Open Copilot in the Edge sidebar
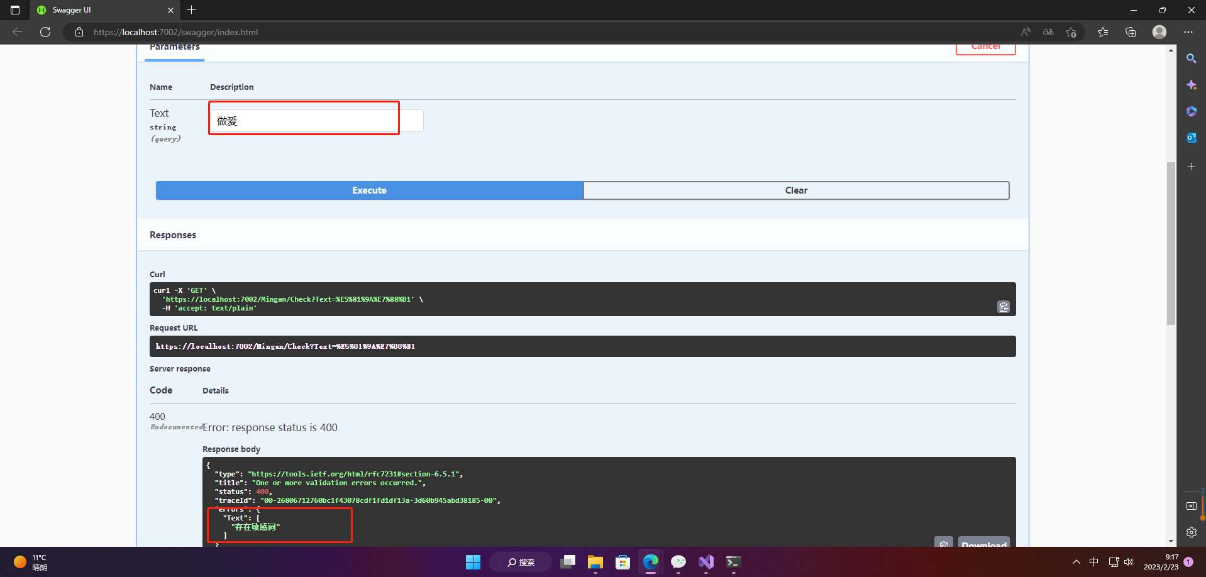Screen dimensions: 1206x577 pyautogui.click(x=1192, y=85)
